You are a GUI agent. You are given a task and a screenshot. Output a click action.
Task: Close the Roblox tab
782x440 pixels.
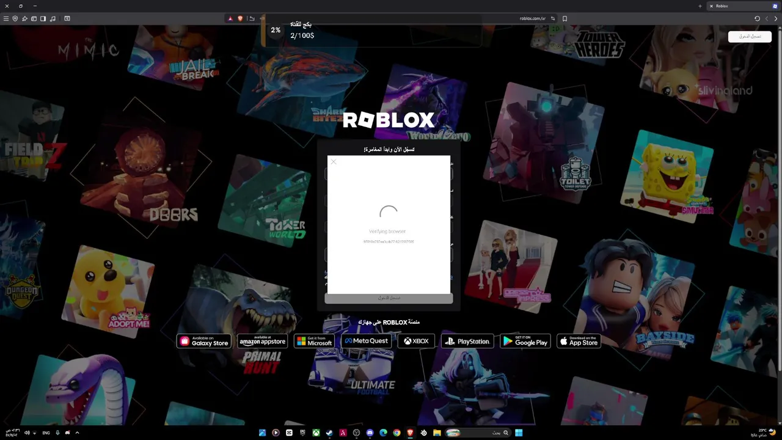[x=711, y=6]
